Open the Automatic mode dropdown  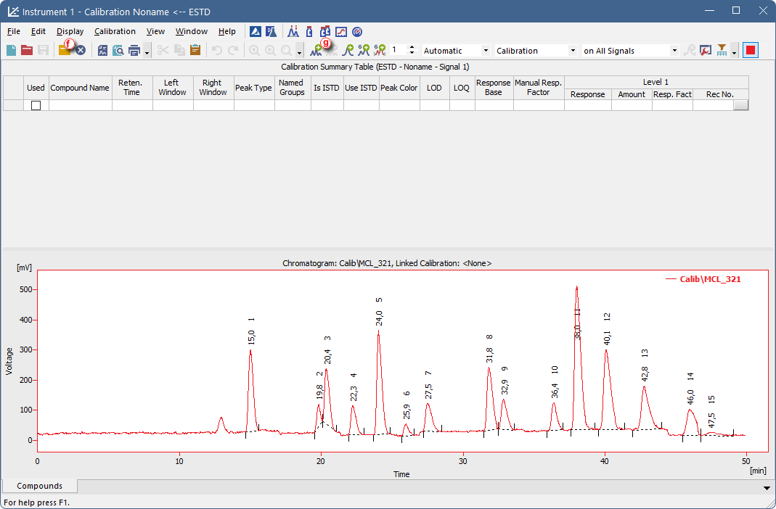[486, 51]
